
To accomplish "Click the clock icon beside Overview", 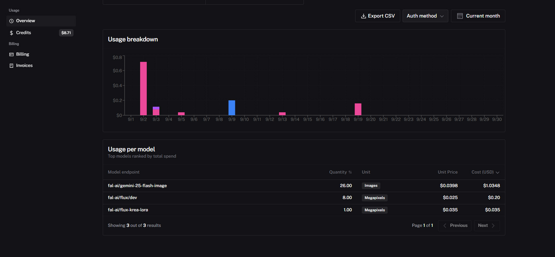I will (x=12, y=21).
